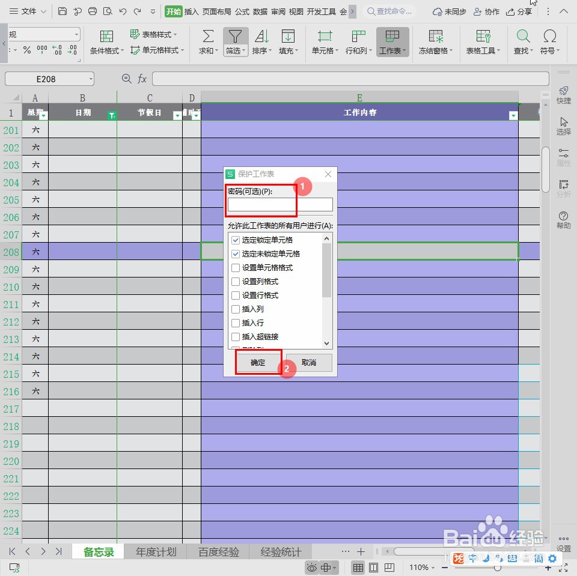Click the Save icon in quick toolbar
Screen dimensions: 577x576
pos(63,11)
